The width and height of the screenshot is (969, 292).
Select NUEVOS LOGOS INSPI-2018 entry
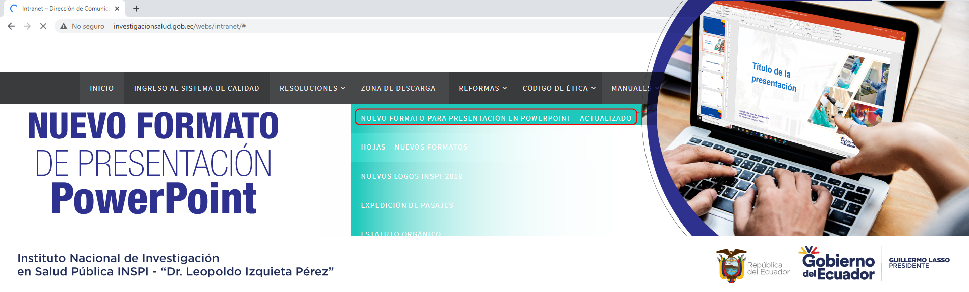(x=412, y=176)
